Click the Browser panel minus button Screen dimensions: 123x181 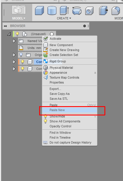coord(84,26)
